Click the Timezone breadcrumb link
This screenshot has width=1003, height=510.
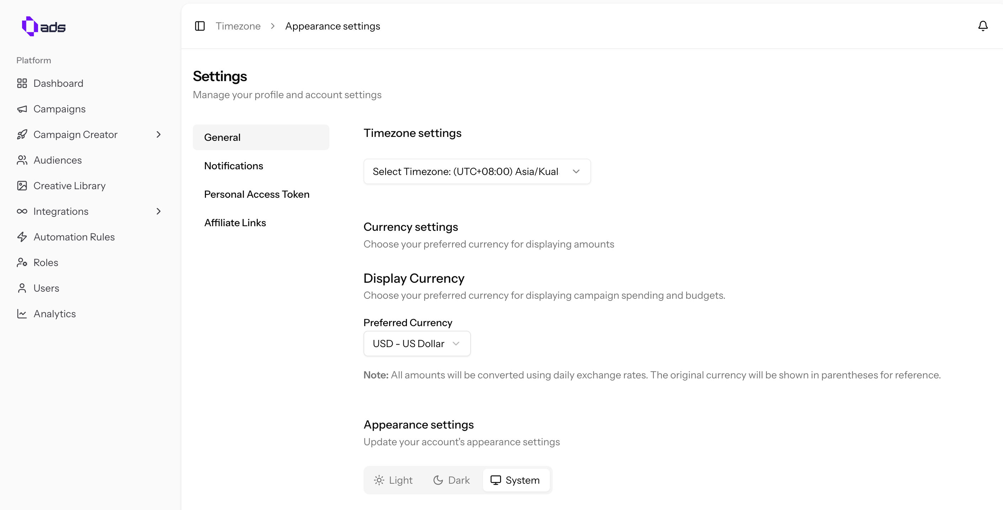click(x=238, y=26)
